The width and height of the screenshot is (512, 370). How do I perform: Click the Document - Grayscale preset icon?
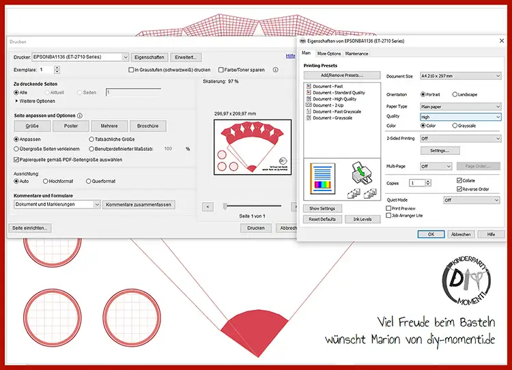click(309, 117)
